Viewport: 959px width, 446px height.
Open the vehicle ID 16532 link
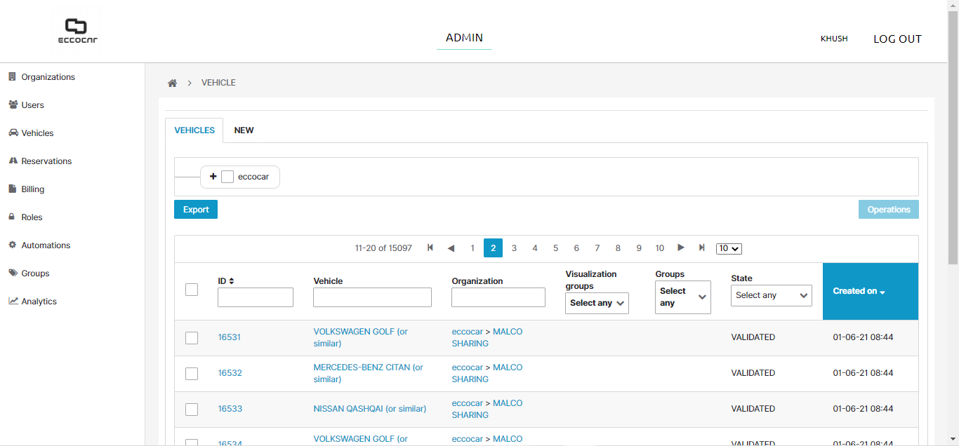230,373
